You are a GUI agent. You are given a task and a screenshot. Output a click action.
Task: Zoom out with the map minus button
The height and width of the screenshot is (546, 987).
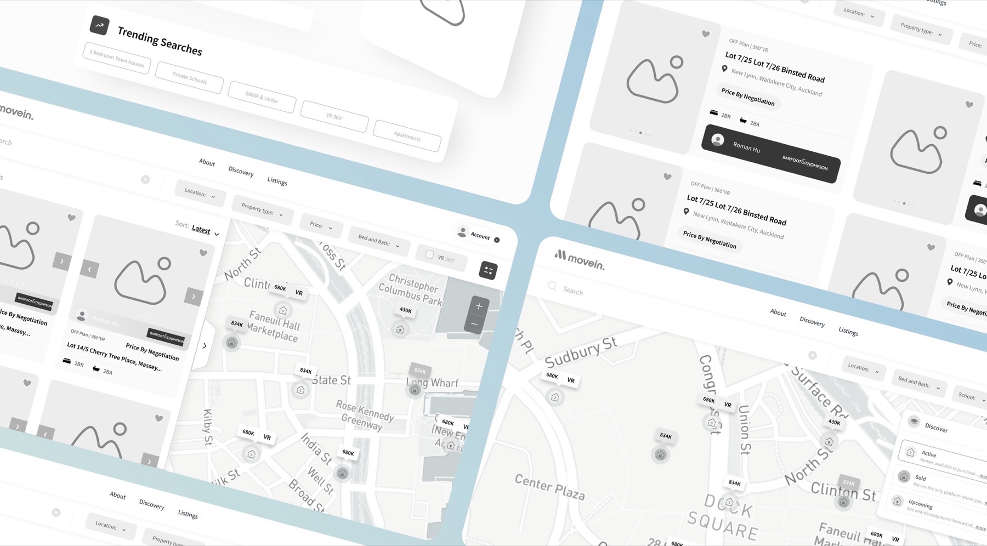474,324
